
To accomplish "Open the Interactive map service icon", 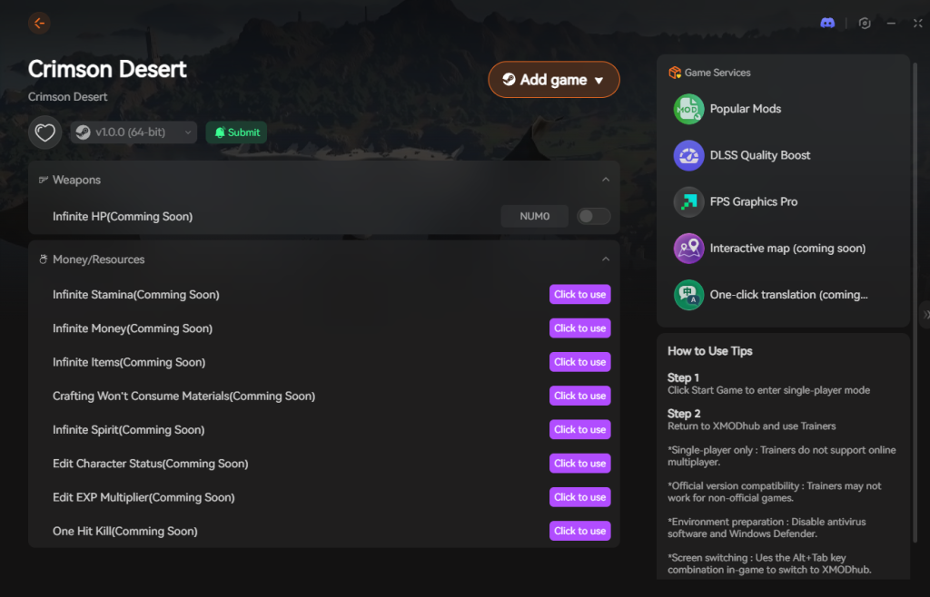I will [x=688, y=248].
